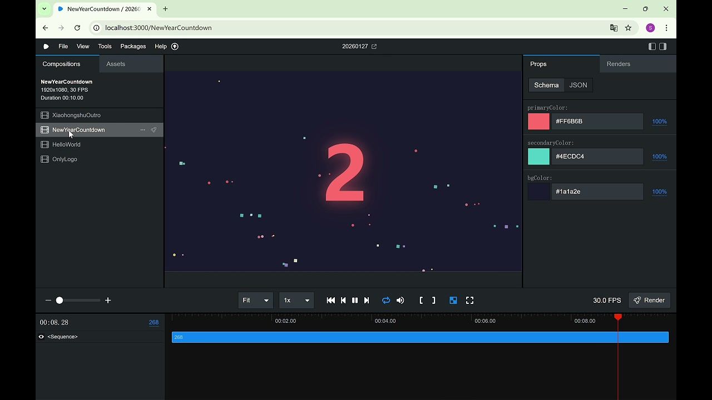Image resolution: width=712 pixels, height=400 pixels.
Task: Click the rocket icon beside NewYearCountdown
Action: [154, 130]
